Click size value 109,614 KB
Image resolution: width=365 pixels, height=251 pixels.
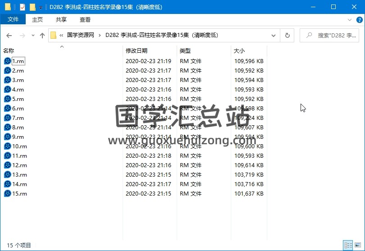coord(249,165)
